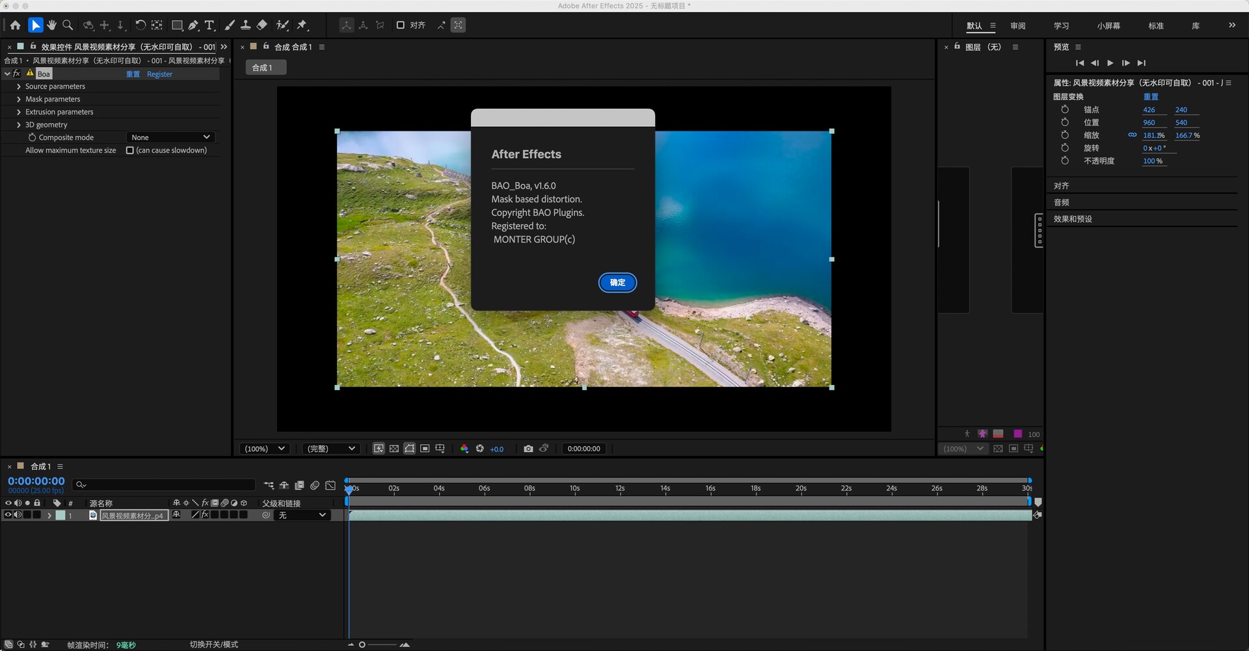The width and height of the screenshot is (1249, 651).
Task: Expand layer 1 properties chevron
Action: pos(49,515)
